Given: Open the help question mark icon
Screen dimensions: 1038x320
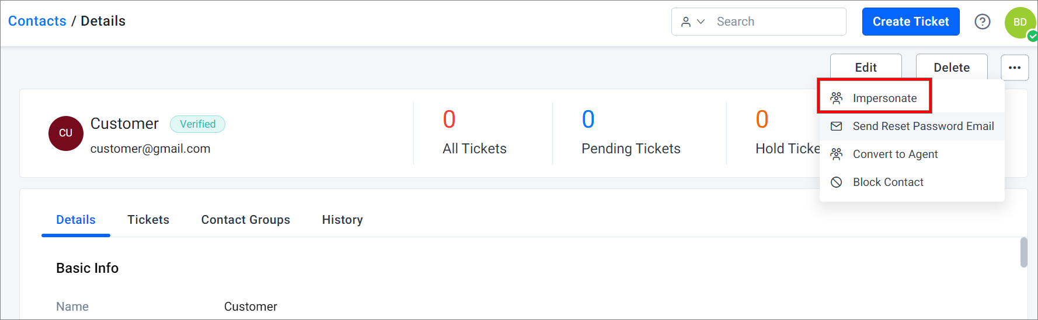Looking at the screenshot, I should point(983,22).
